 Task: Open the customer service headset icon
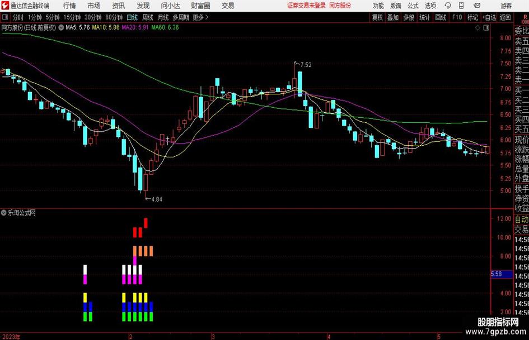coord(448,6)
